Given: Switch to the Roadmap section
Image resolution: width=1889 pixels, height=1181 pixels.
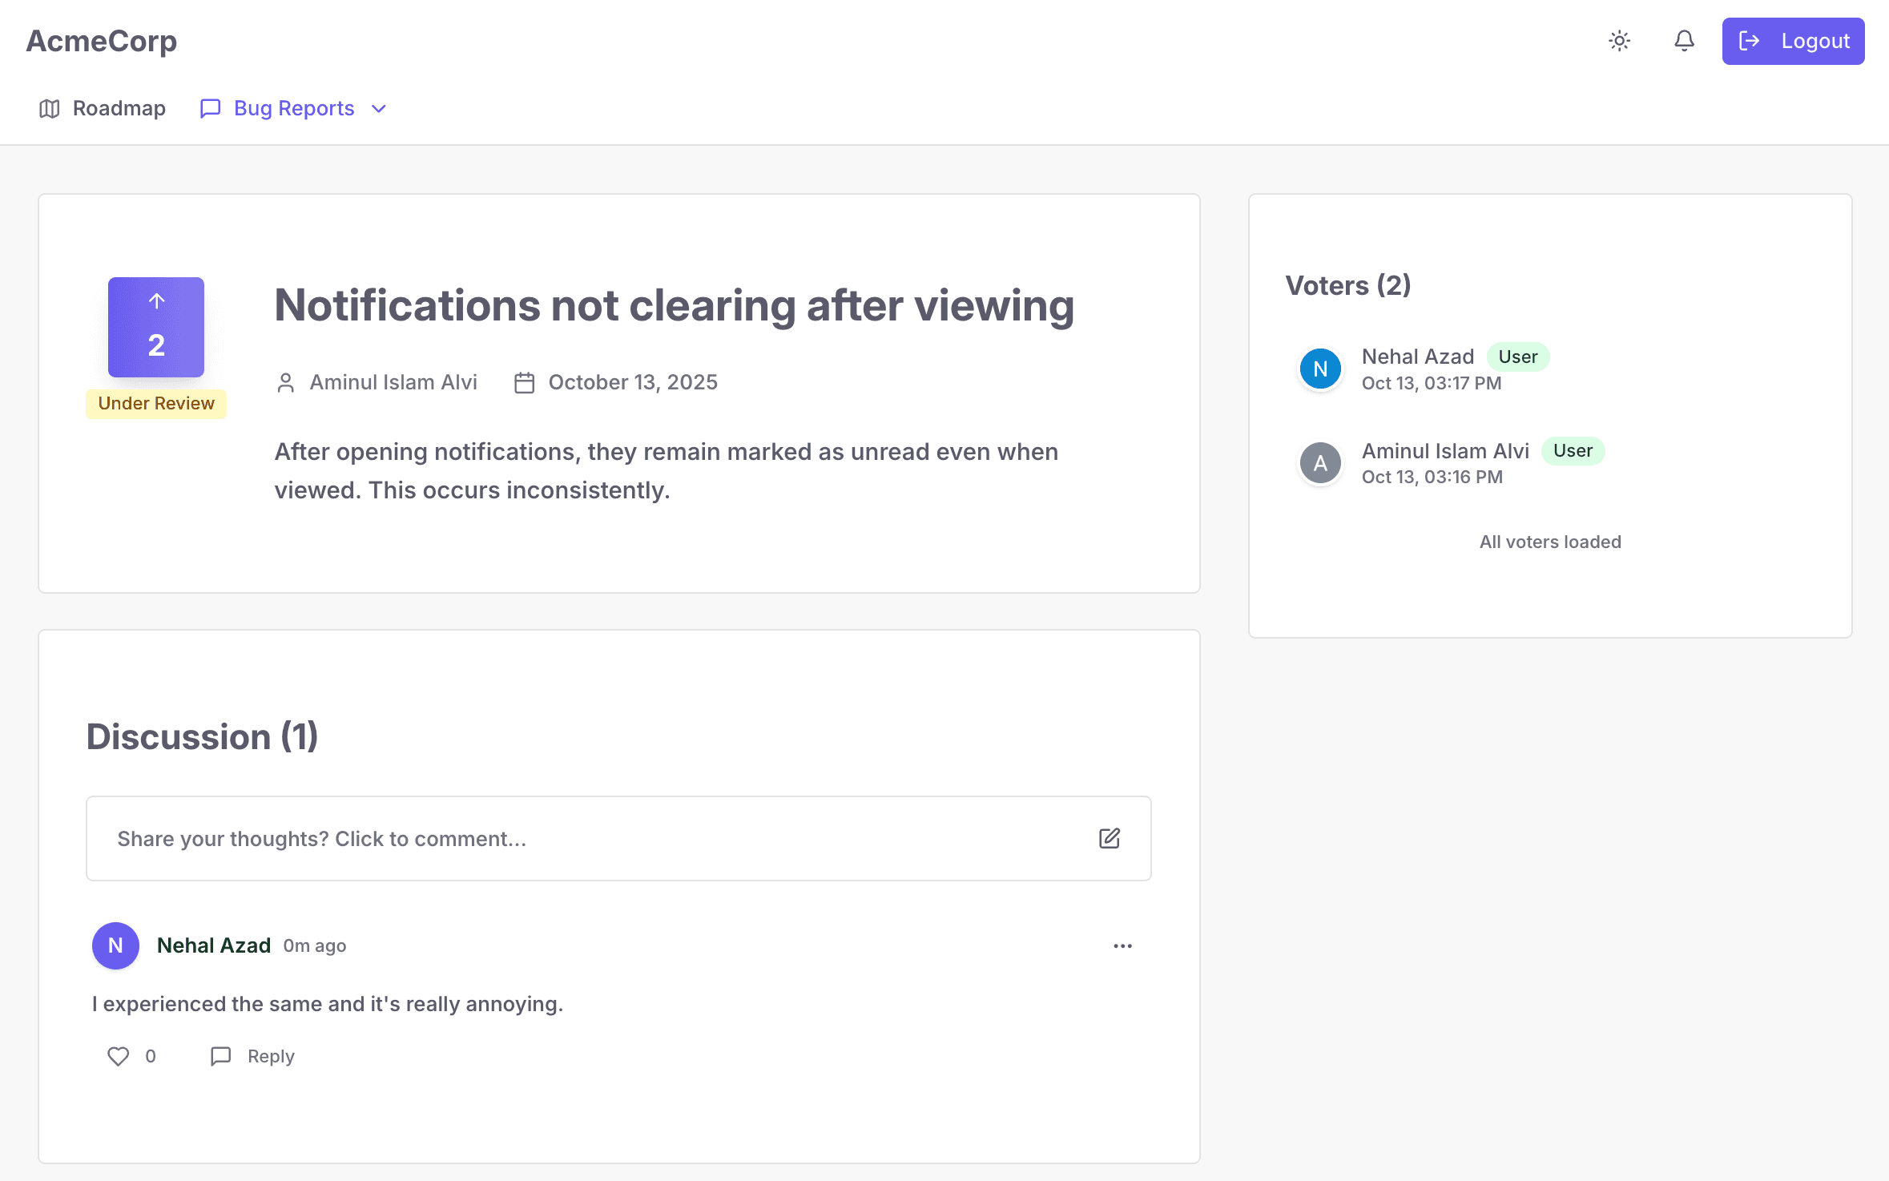Looking at the screenshot, I should (x=118, y=108).
